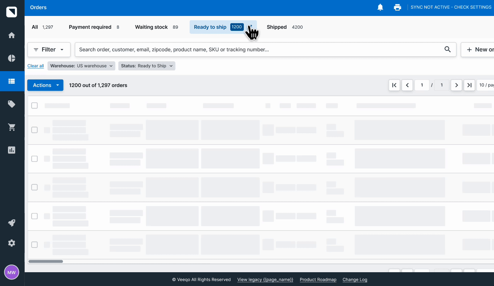The height and width of the screenshot is (286, 494).
Task: Select the Shipped tab
Action: click(277, 27)
